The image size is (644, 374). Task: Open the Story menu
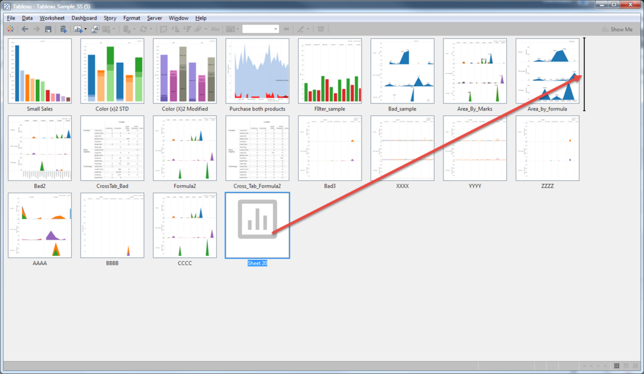[109, 18]
